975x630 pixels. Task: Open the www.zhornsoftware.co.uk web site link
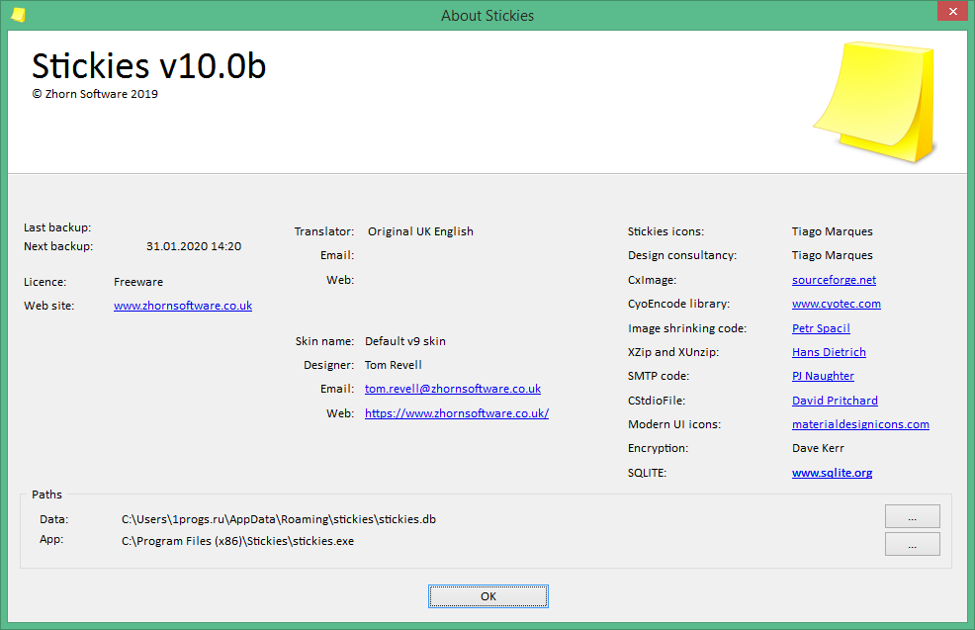click(183, 306)
